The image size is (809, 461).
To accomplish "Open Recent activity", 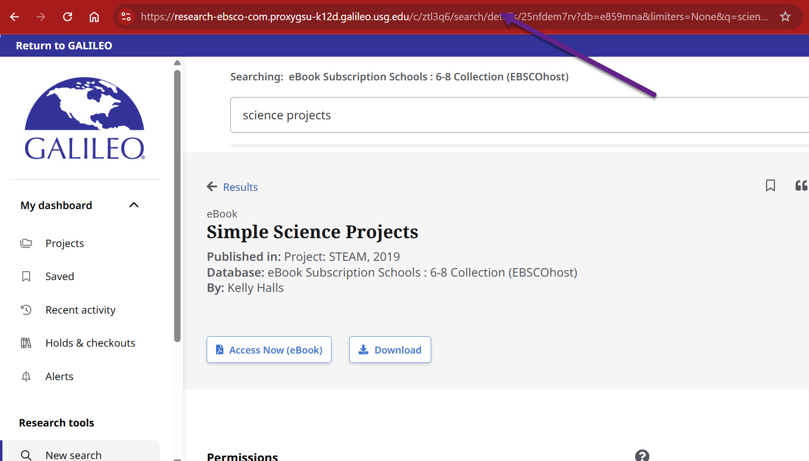I will (80, 310).
